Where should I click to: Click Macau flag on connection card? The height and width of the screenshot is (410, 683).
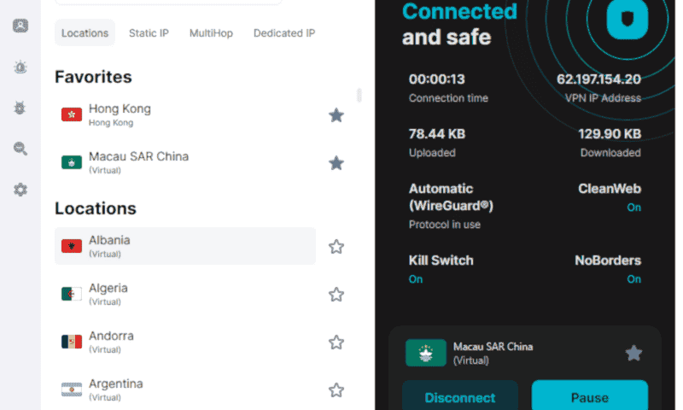(x=426, y=353)
